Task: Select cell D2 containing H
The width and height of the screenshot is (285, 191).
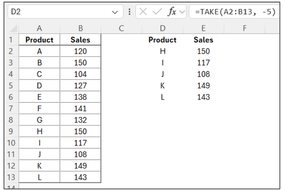Action: [x=162, y=51]
